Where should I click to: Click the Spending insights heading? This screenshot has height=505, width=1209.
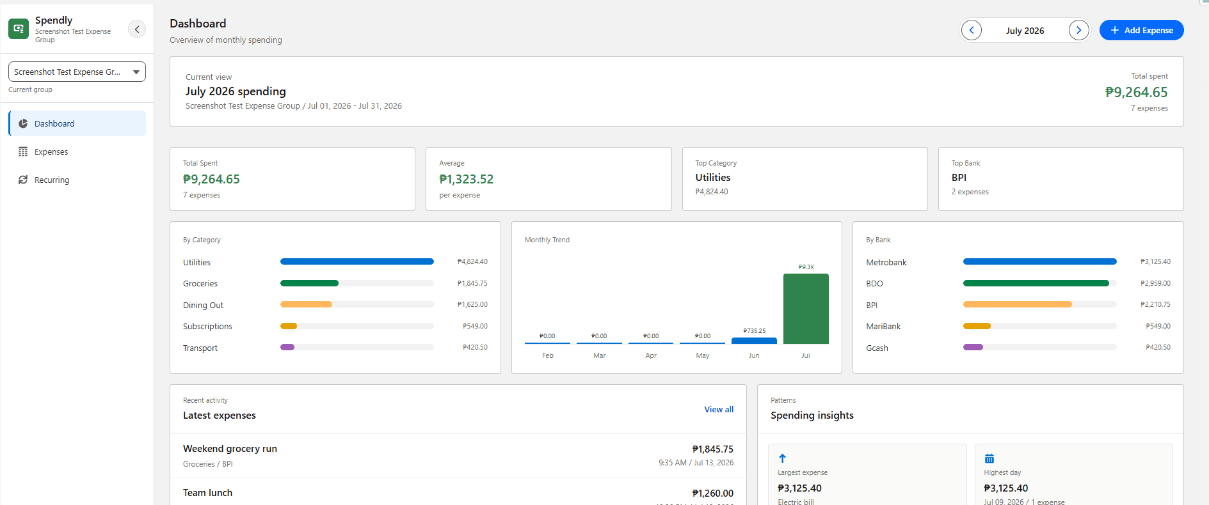tap(812, 416)
